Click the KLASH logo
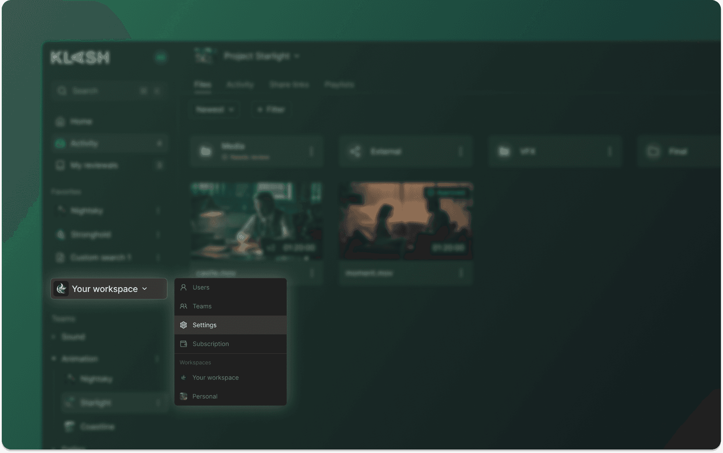The width and height of the screenshot is (723, 453). [x=80, y=57]
